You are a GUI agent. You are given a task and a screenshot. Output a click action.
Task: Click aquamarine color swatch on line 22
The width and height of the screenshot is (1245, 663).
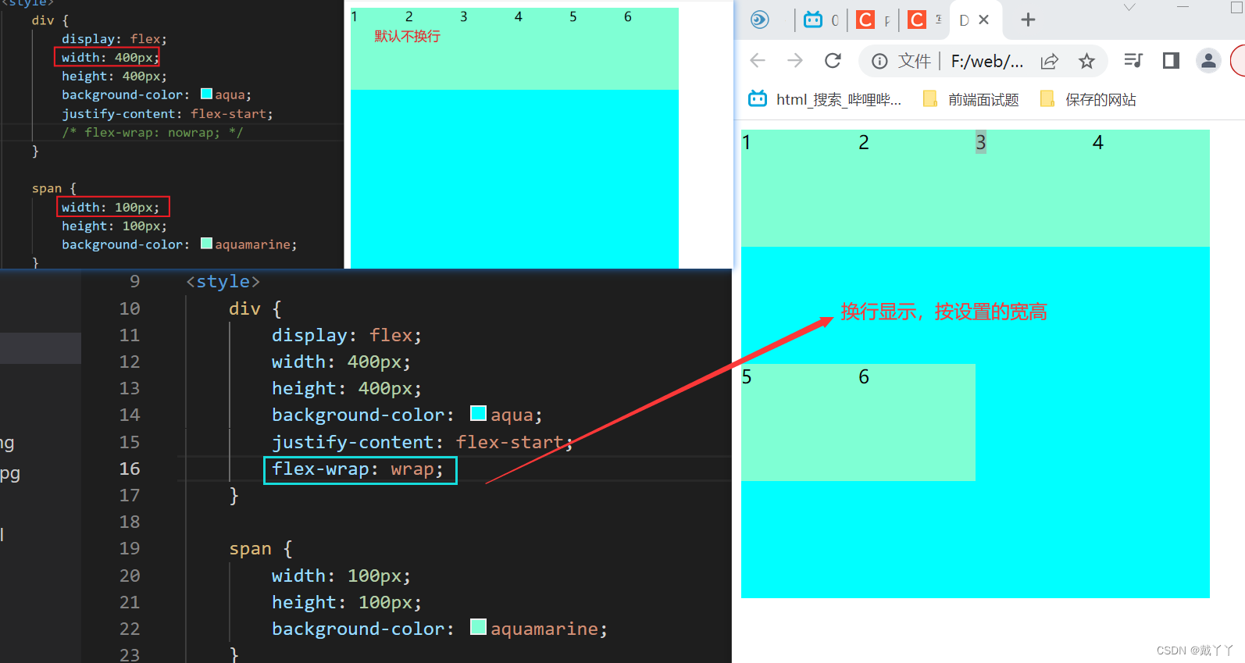coord(478,627)
